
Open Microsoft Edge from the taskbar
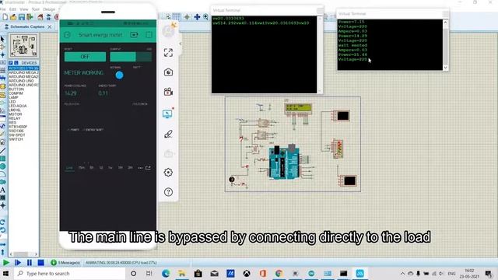click(166, 273)
